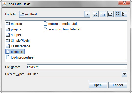The width and height of the screenshot is (132, 93).
Task: Select the scenario_template.txt file
Action: [x=62, y=29]
